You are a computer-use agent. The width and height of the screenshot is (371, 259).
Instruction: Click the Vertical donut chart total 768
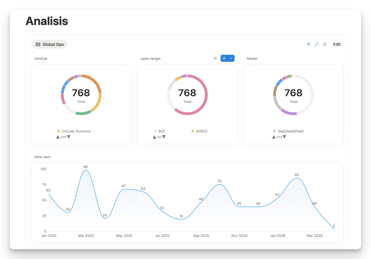click(x=81, y=93)
